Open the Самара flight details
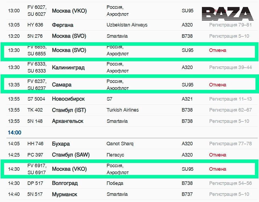 (x=62, y=85)
